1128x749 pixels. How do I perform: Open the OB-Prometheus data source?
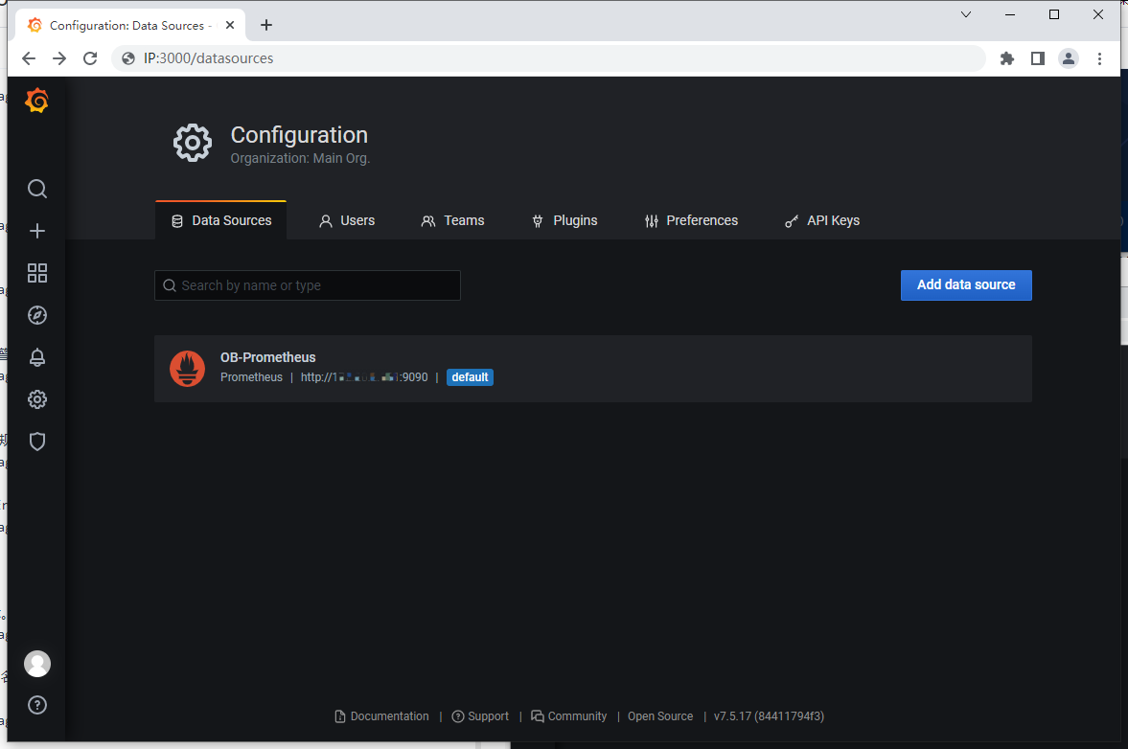click(593, 369)
